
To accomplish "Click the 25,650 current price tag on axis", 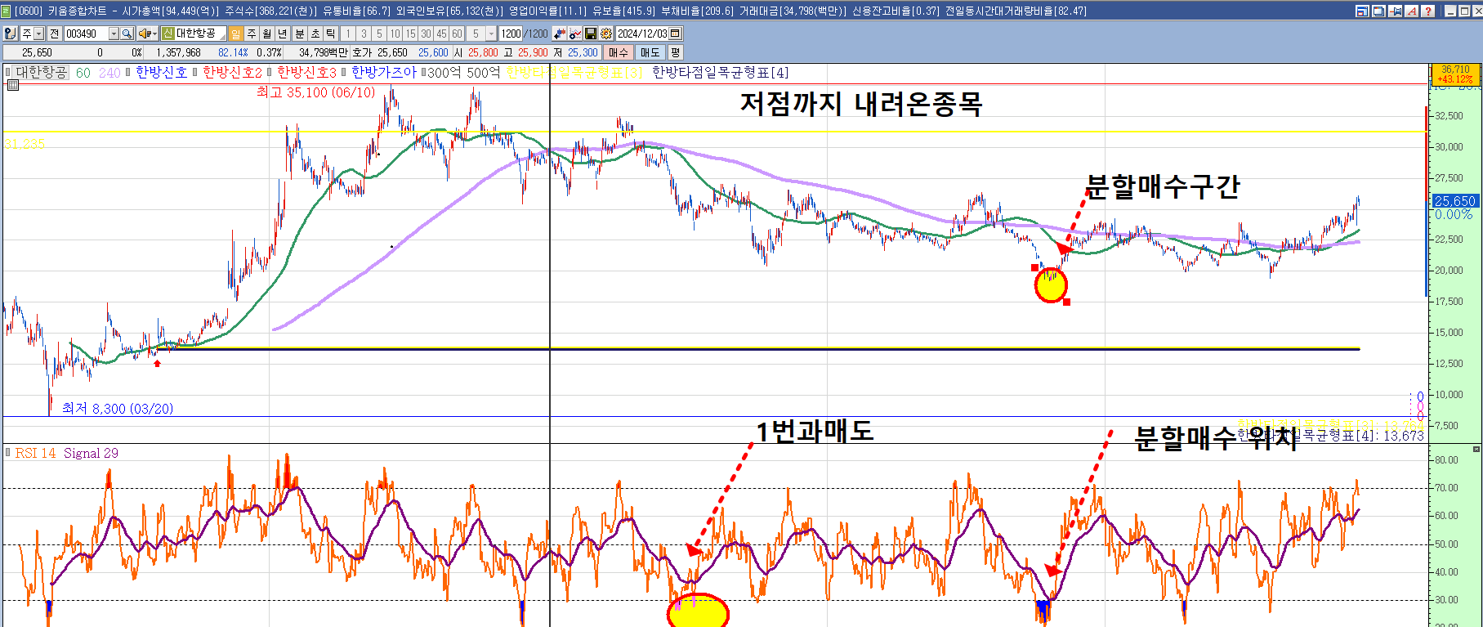I will click(x=1454, y=201).
